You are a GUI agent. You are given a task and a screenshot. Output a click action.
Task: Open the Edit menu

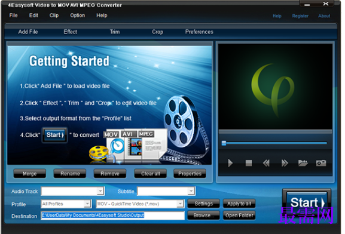click(x=33, y=16)
